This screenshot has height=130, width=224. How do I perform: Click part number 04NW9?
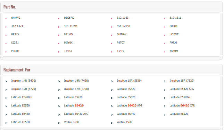[16, 18]
